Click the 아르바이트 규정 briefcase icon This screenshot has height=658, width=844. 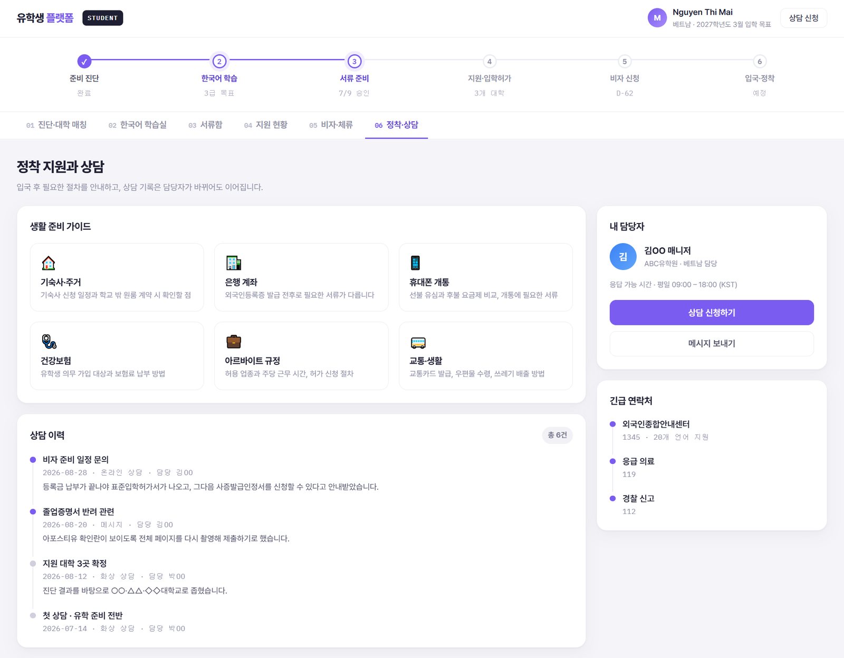(x=233, y=341)
